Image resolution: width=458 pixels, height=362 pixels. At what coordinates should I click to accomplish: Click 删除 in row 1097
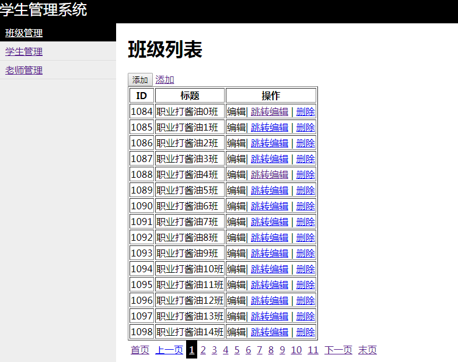306,316
